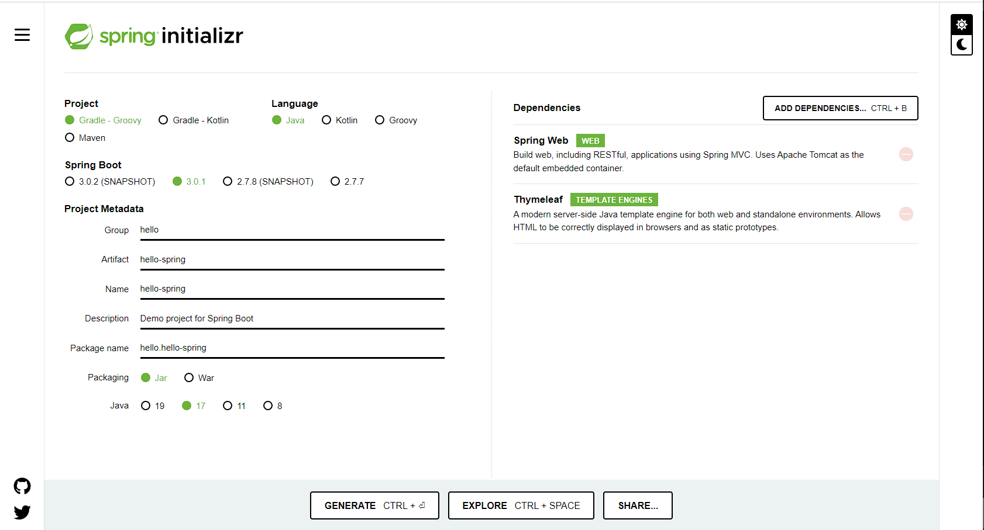Select Spring Boot 3.0.2 (SNAPSHOT)

[110, 182]
